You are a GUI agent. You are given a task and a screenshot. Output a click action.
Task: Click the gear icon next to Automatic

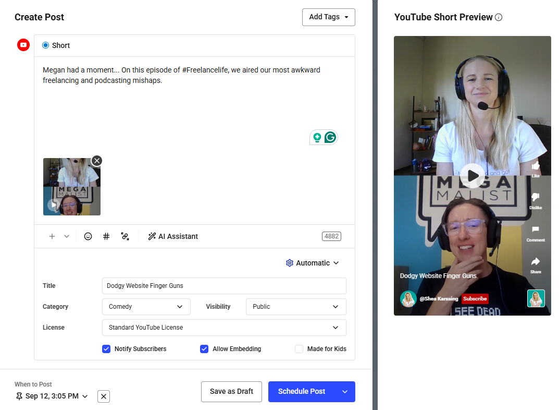pyautogui.click(x=290, y=263)
